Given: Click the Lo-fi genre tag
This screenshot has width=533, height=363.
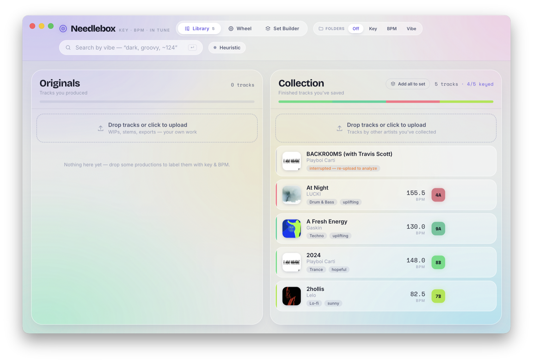Looking at the screenshot, I should pyautogui.click(x=314, y=303).
